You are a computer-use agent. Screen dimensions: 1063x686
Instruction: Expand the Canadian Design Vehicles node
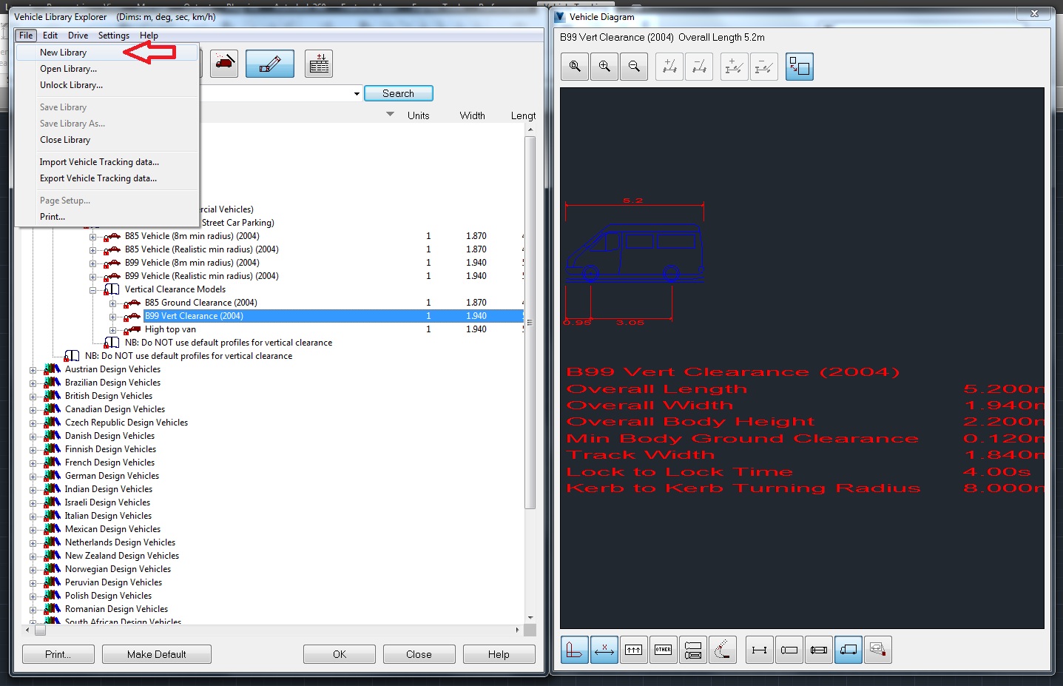[33, 410]
